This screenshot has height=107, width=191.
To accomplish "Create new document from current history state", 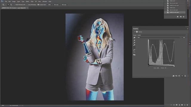I will tap(178, 17).
